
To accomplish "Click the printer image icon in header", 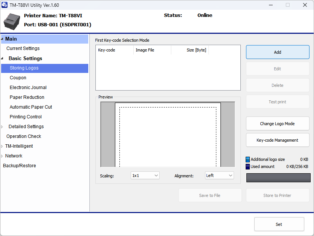I will coord(12,21).
